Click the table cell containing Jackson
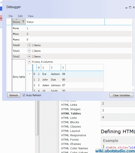This screenshot has height=153, width=135. (55, 74)
